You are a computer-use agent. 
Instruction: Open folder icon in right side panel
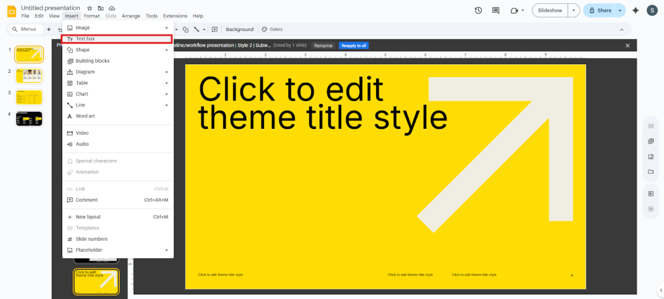click(650, 172)
